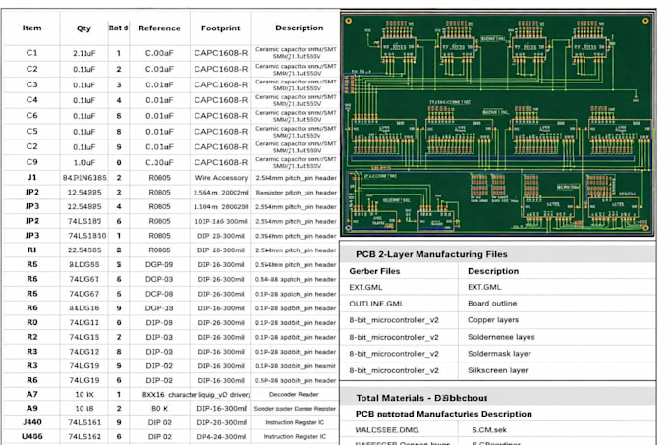Click the 'DGP-09' reference cell

tap(159, 264)
